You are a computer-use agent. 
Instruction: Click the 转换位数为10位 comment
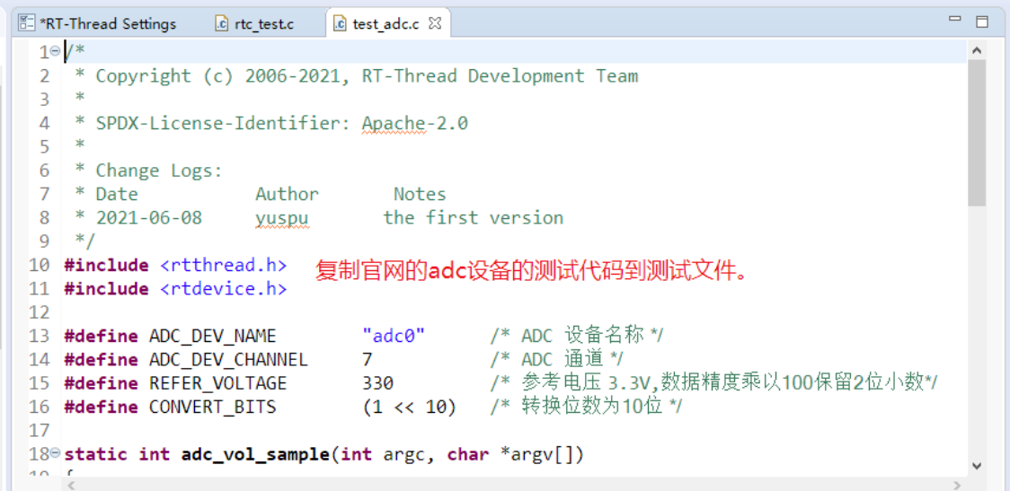[x=586, y=408]
